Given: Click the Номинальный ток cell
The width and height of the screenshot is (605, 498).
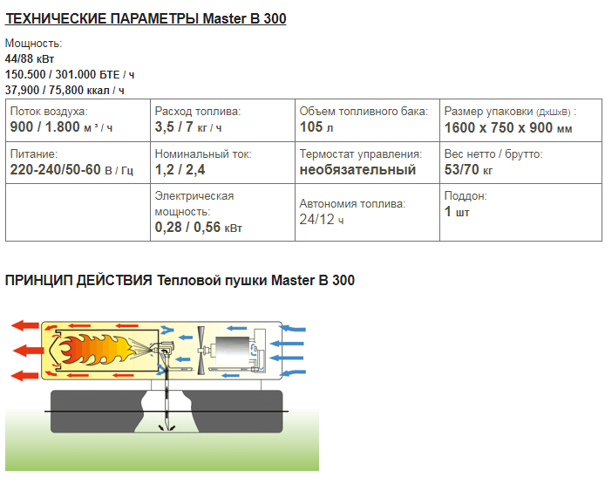Looking at the screenshot, I should coord(221,163).
